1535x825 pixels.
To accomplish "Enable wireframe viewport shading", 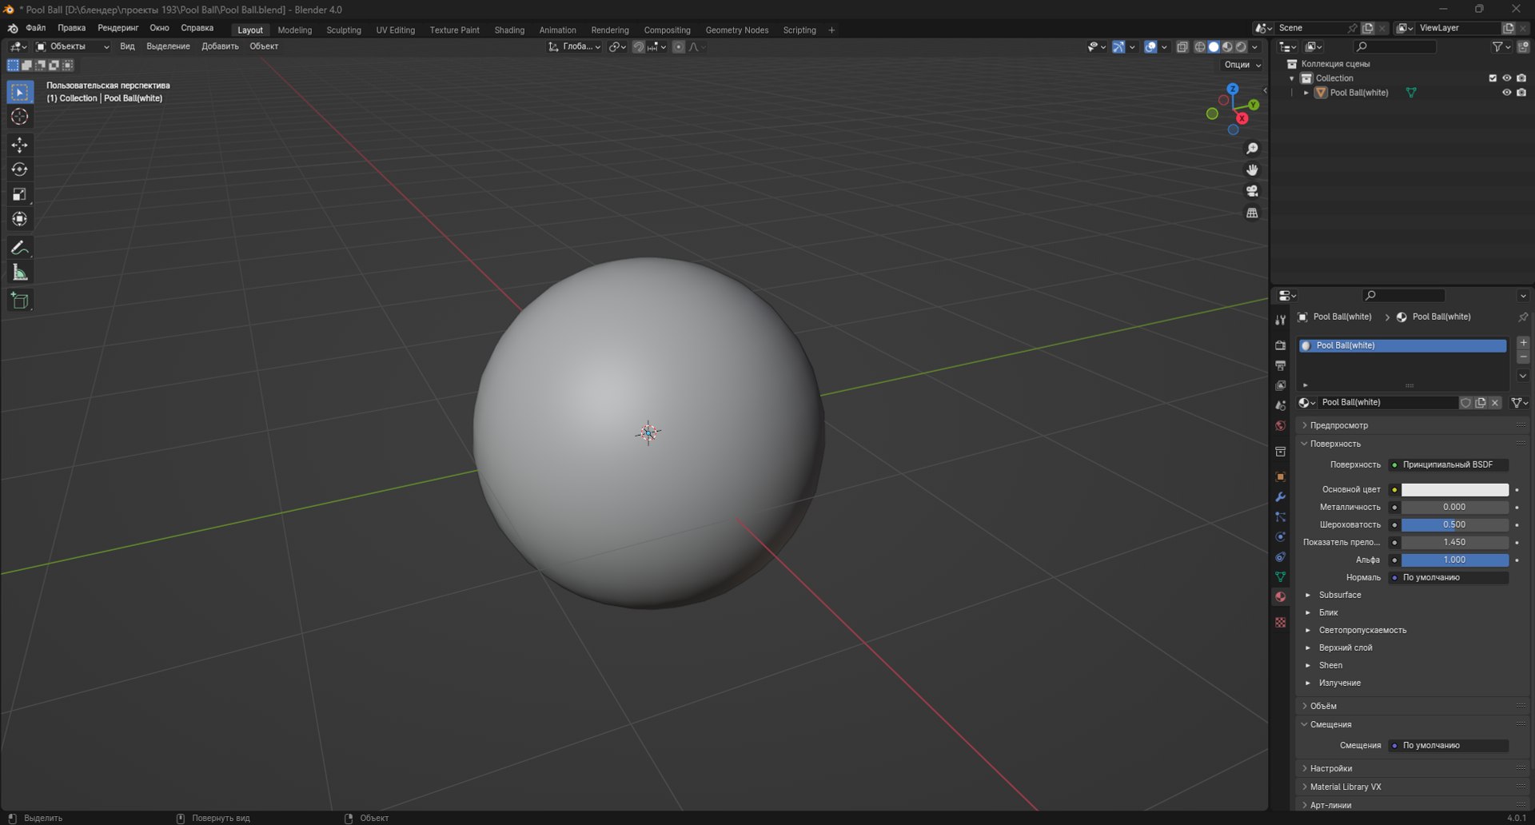I will [1200, 46].
